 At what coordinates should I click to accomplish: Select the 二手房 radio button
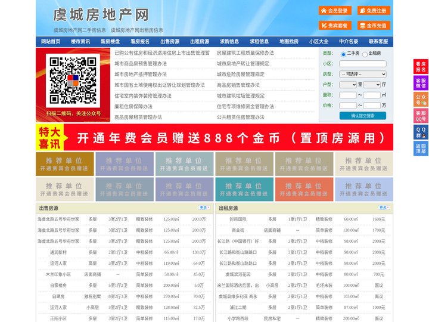[x=343, y=54]
